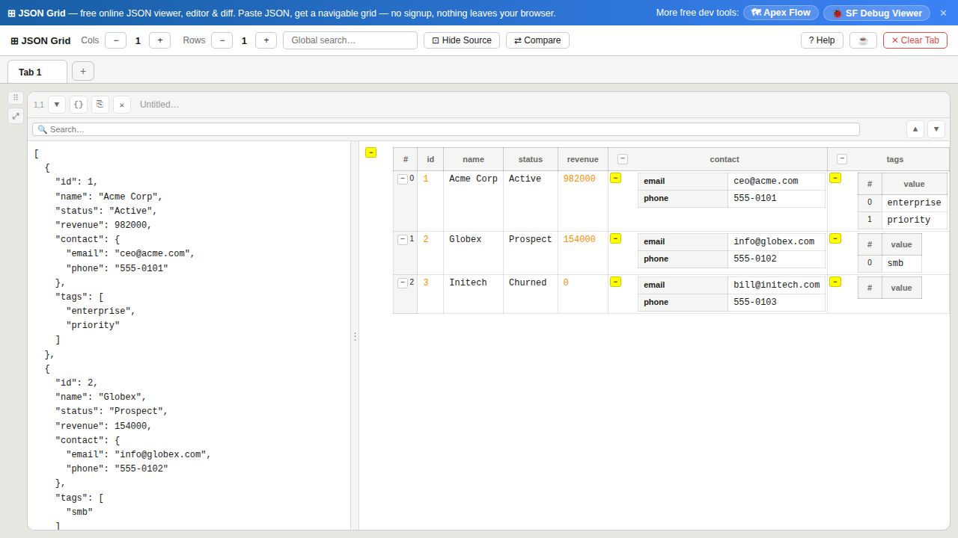Select the smb tag value
958x538 pixels.
click(901, 263)
